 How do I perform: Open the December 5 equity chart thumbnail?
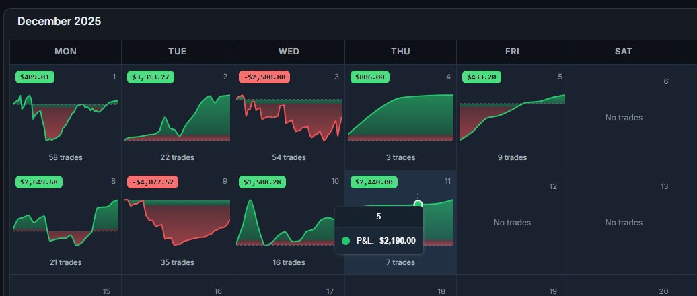pyautogui.click(x=512, y=117)
